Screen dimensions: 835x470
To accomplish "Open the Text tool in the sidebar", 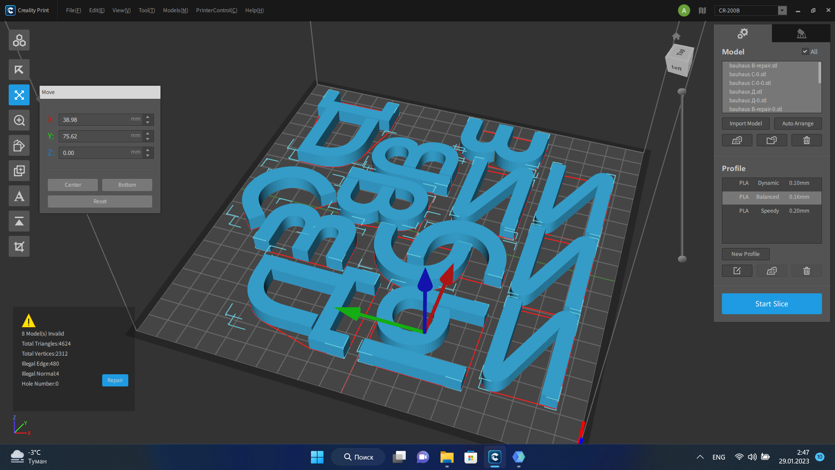I will click(x=19, y=196).
